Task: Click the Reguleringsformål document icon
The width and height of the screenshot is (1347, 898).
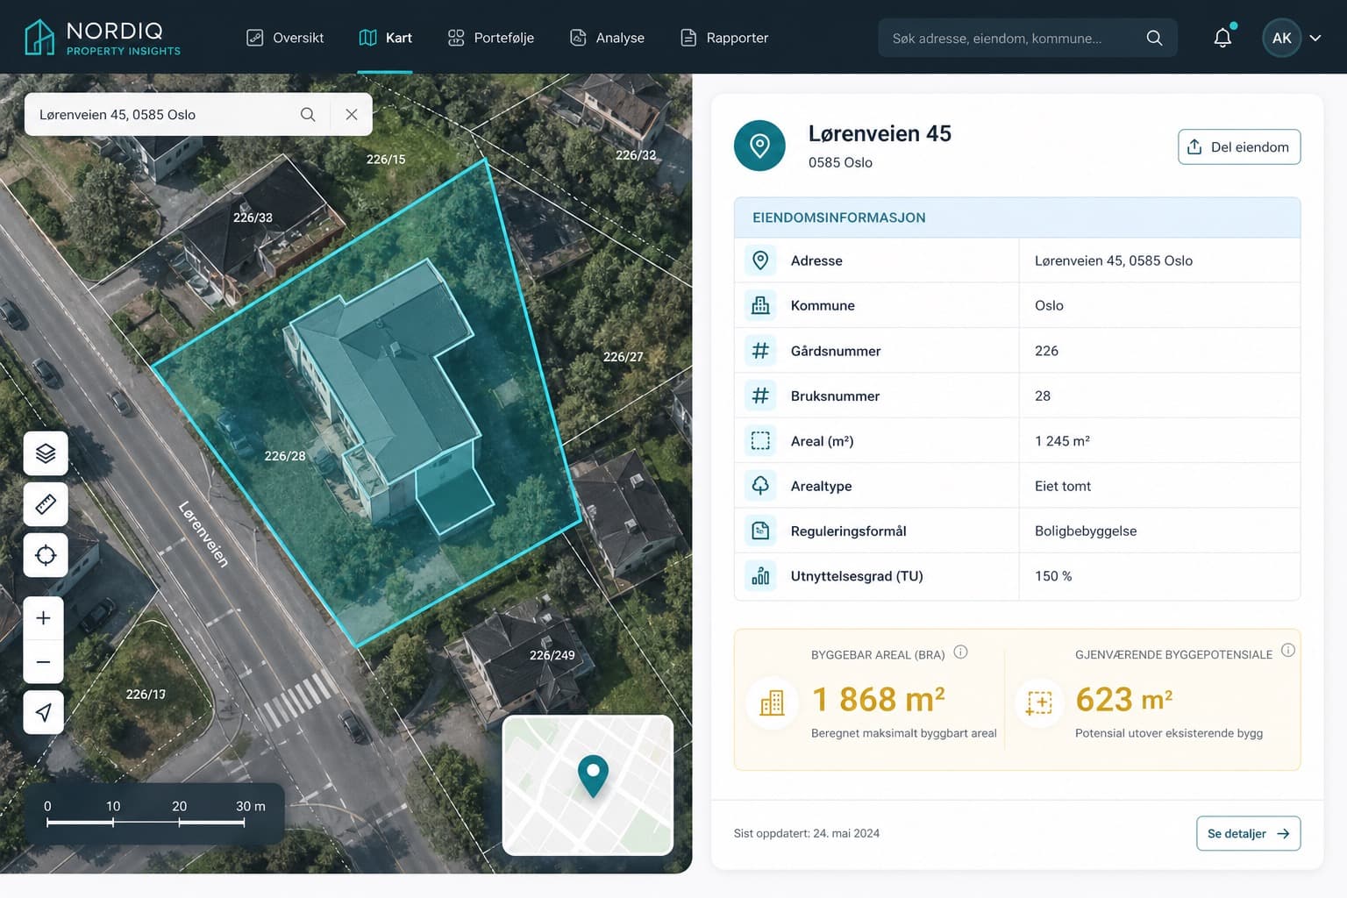Action: coord(760,531)
